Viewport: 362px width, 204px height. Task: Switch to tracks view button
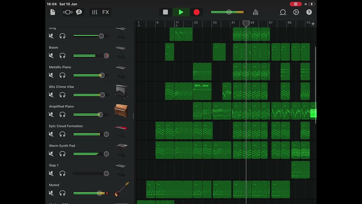click(68, 12)
